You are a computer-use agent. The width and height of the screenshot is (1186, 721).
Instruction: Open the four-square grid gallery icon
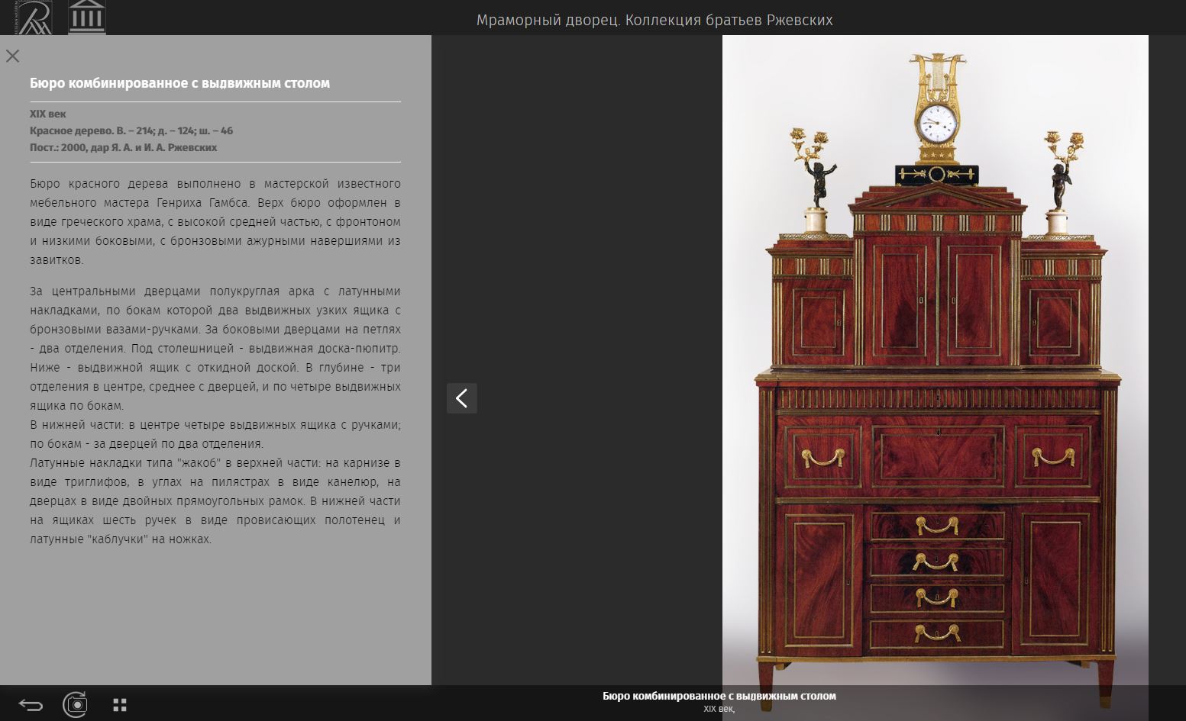120,704
